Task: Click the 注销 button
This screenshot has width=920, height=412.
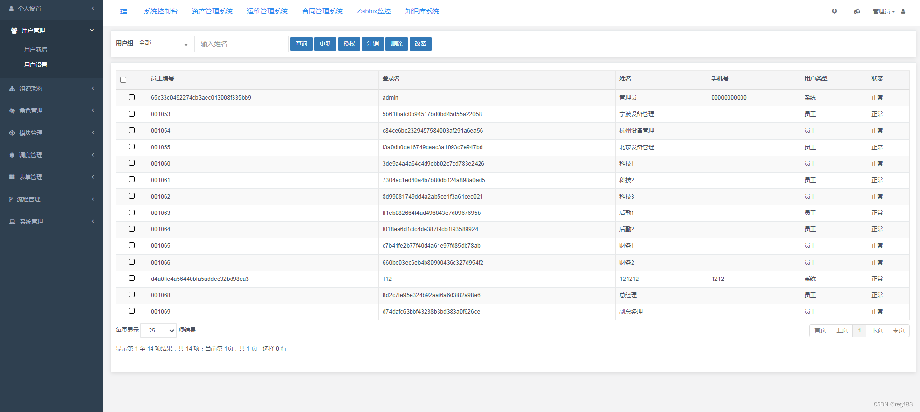Action: (373, 44)
